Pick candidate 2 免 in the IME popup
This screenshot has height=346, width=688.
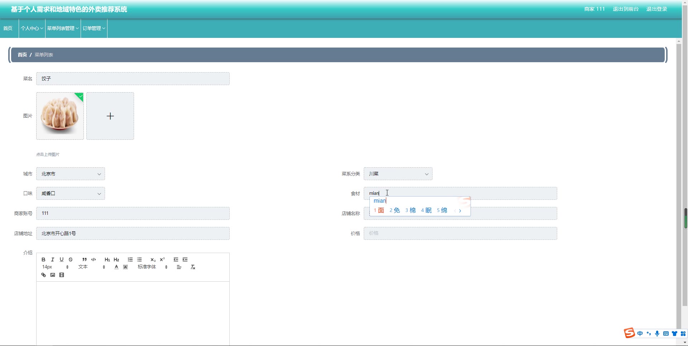[x=395, y=211]
